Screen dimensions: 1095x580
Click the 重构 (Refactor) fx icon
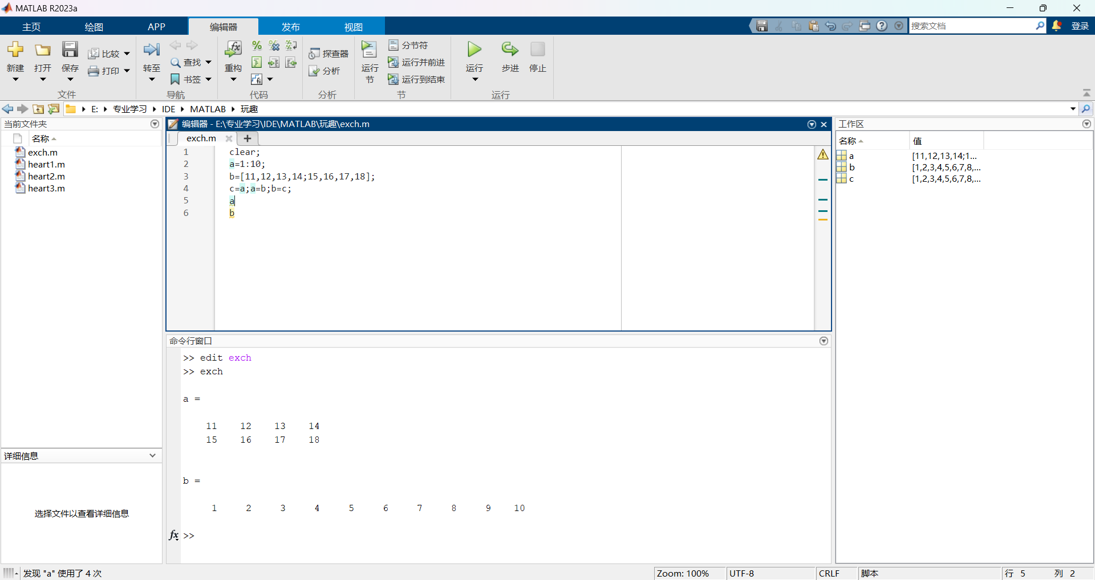pyautogui.click(x=233, y=50)
